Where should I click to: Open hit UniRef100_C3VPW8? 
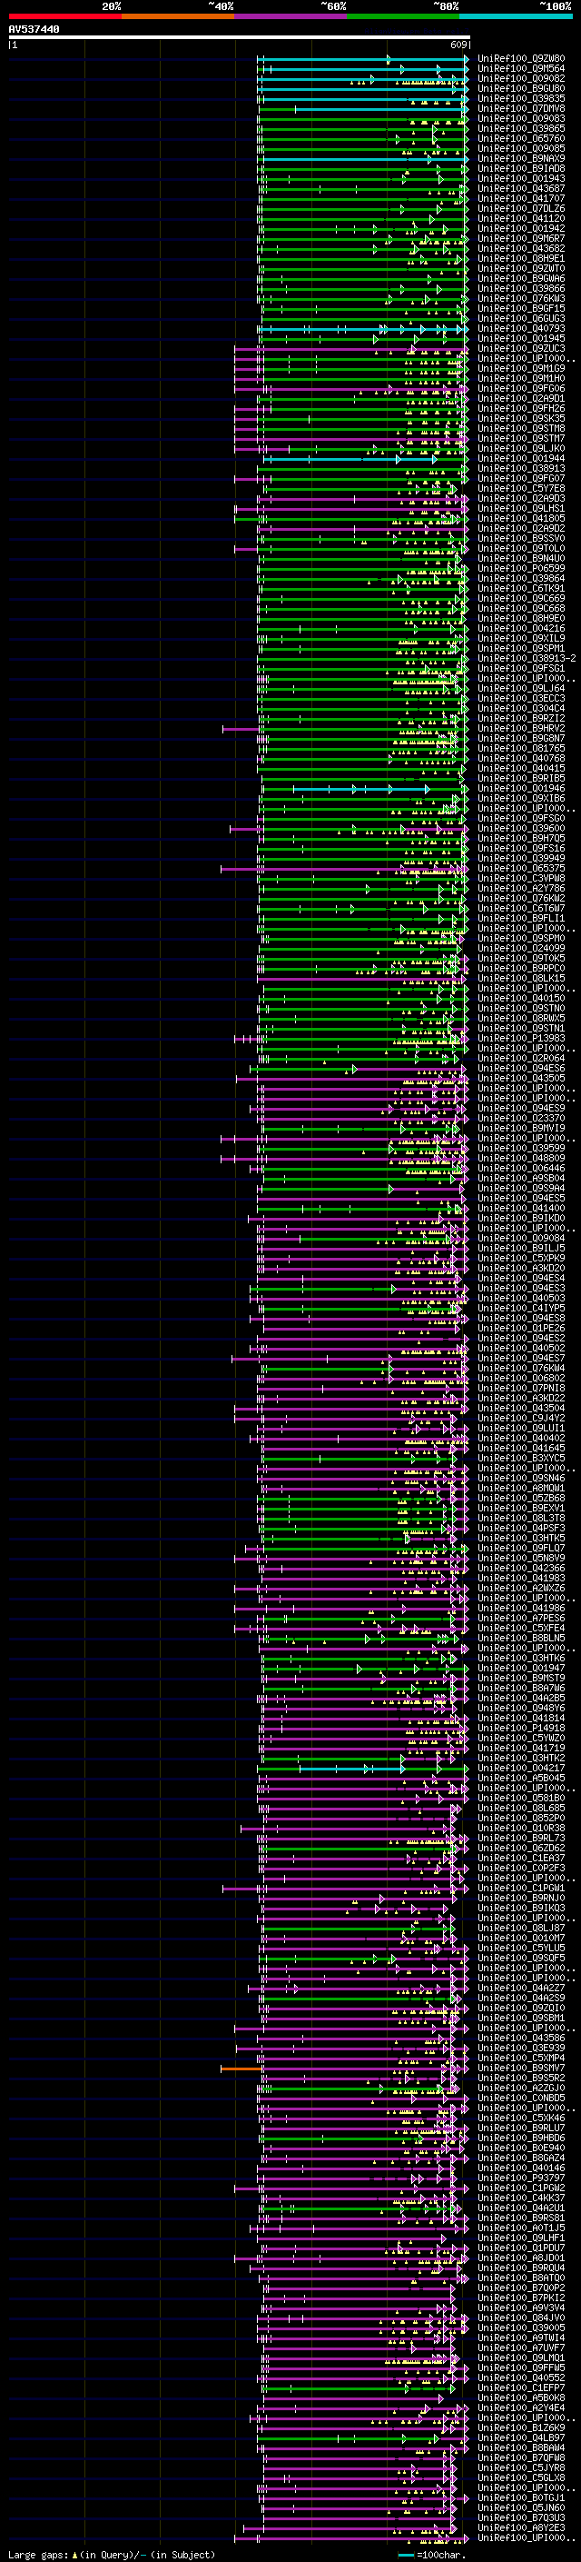click(x=521, y=879)
